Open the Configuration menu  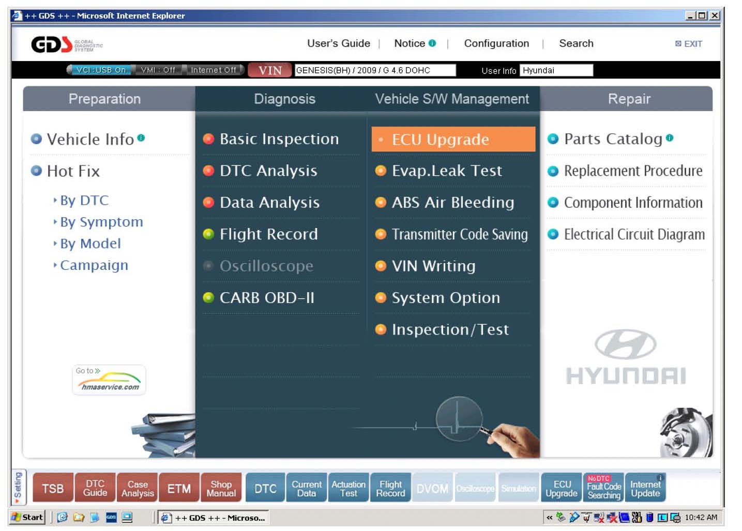point(496,43)
